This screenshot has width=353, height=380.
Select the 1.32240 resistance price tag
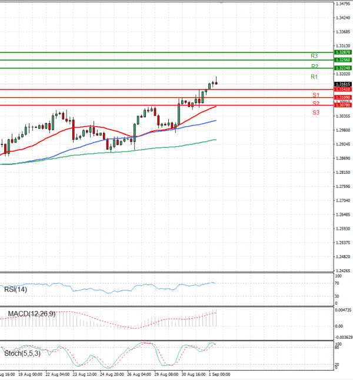(x=342, y=68)
